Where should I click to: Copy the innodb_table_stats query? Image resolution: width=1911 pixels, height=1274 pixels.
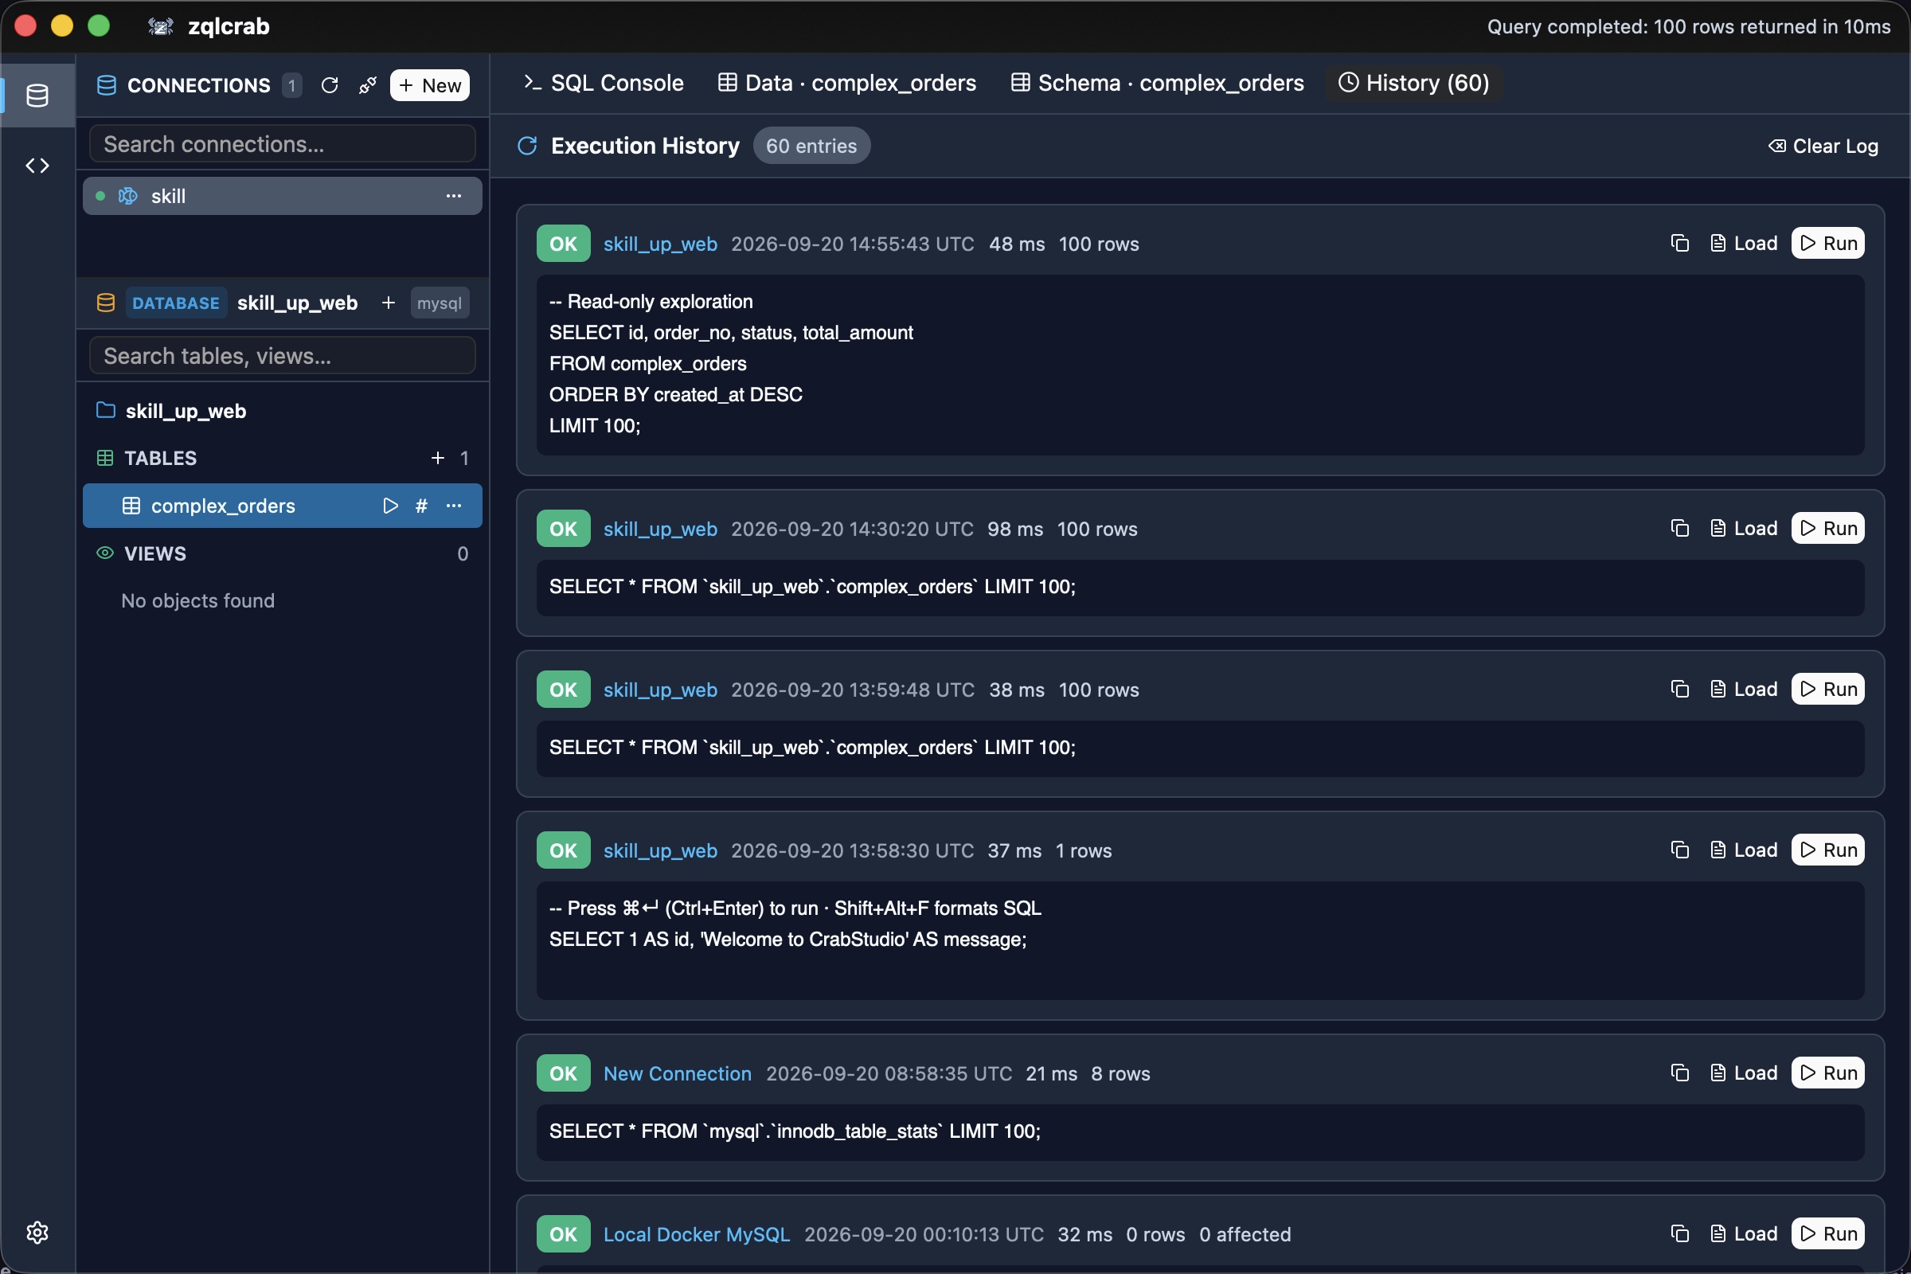pyautogui.click(x=1679, y=1073)
